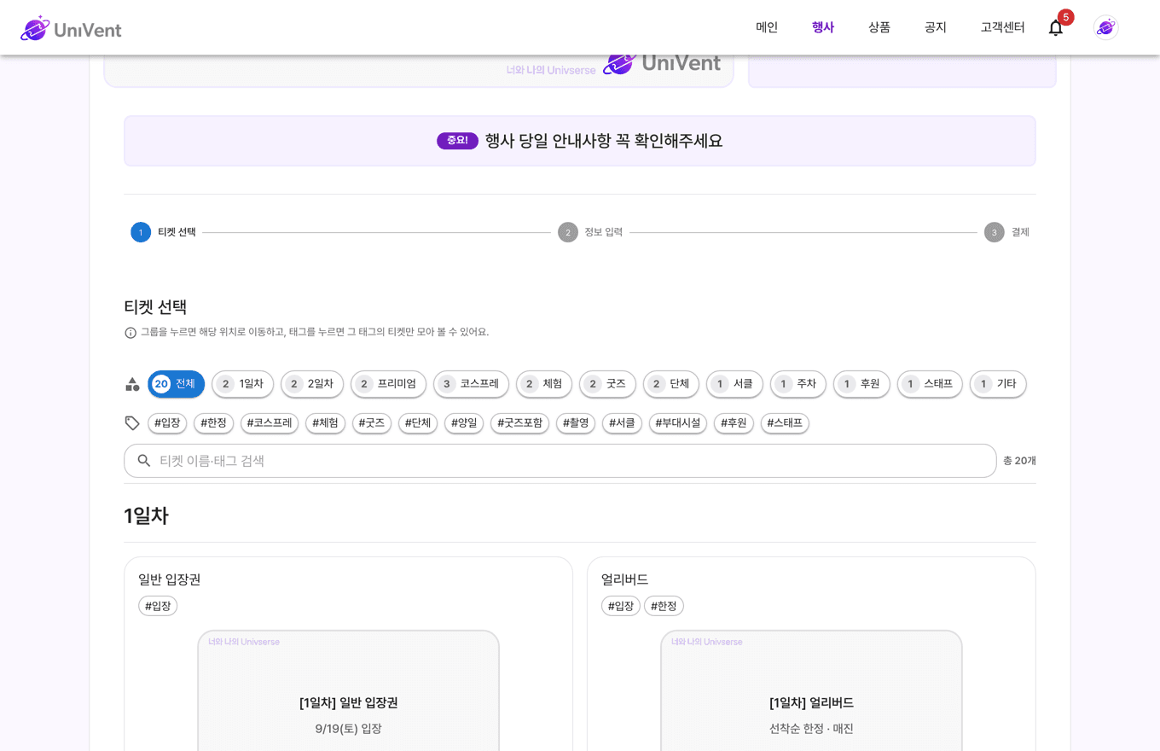
Task: Filter by #굿즈포함 tag
Action: click(x=519, y=423)
